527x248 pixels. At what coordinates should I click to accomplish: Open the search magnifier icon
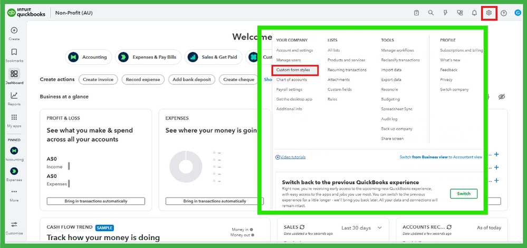pyautogui.click(x=431, y=13)
